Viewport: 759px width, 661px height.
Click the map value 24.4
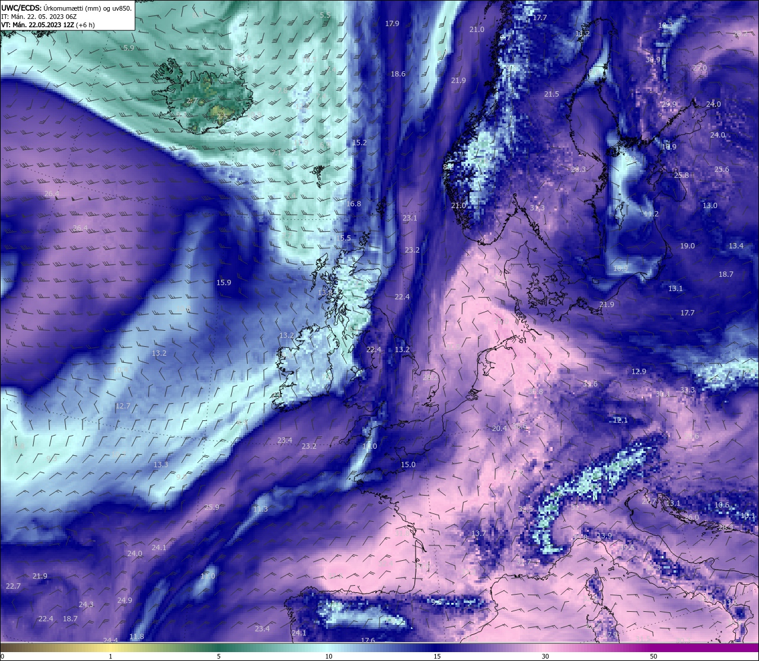(110, 641)
